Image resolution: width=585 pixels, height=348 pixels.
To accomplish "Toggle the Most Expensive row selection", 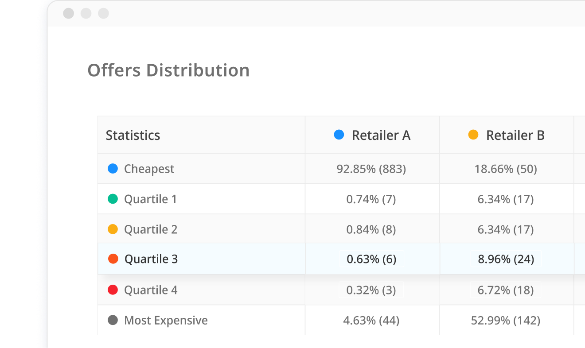I will [x=166, y=320].
